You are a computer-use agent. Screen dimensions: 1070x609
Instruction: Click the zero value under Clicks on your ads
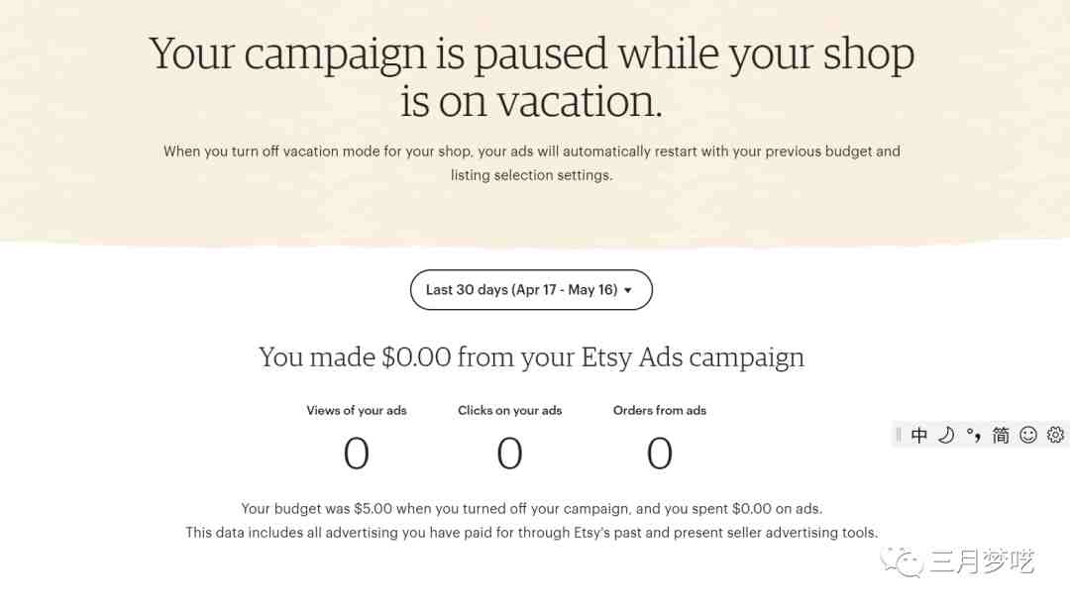[510, 454]
